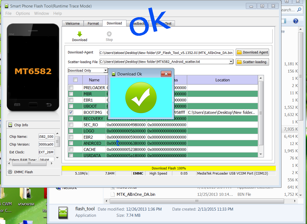Click the Scatter-loading browse button
Viewport: 307px width, 224px height.
click(x=252, y=62)
